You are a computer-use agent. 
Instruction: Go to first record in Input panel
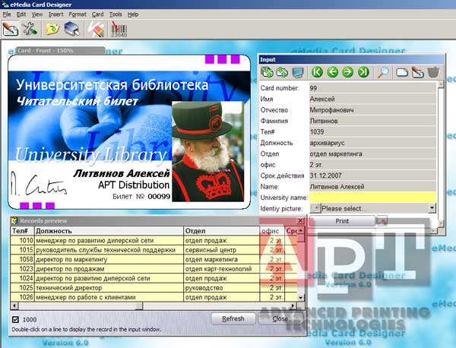(x=317, y=72)
